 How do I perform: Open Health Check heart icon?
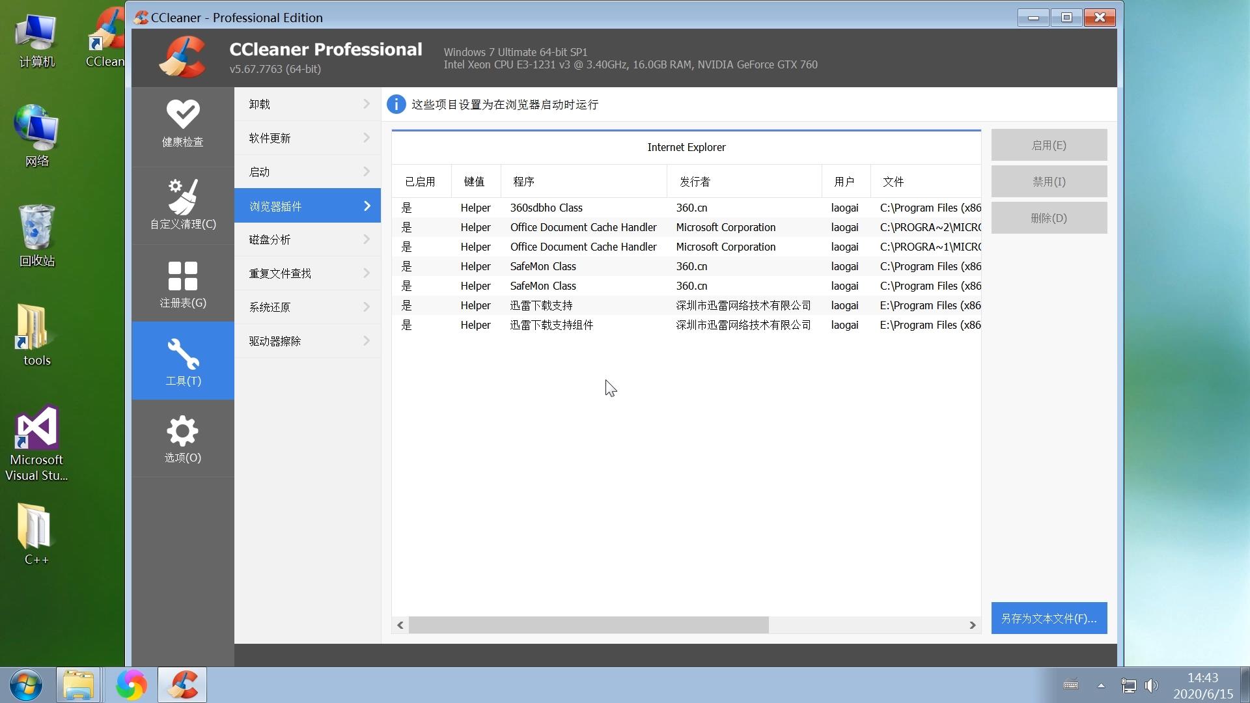click(x=183, y=115)
